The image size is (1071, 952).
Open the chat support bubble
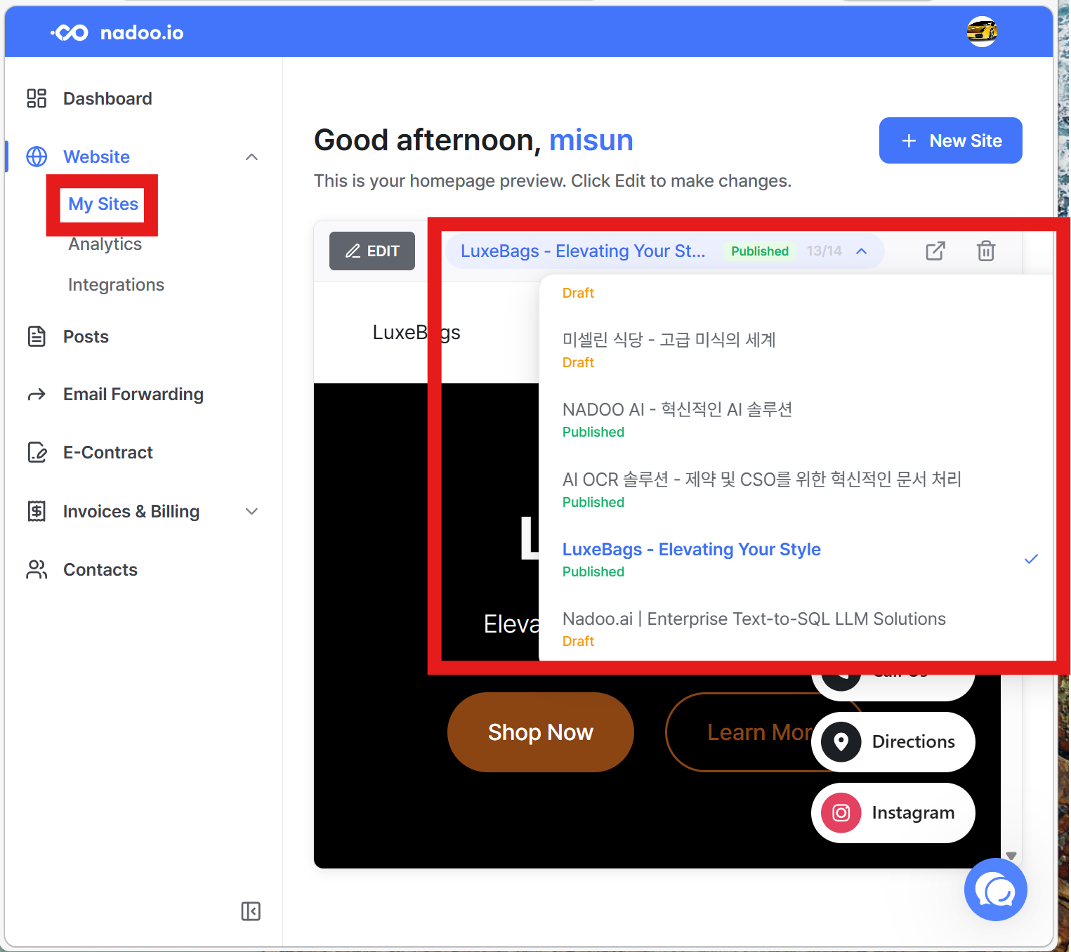pos(996,890)
